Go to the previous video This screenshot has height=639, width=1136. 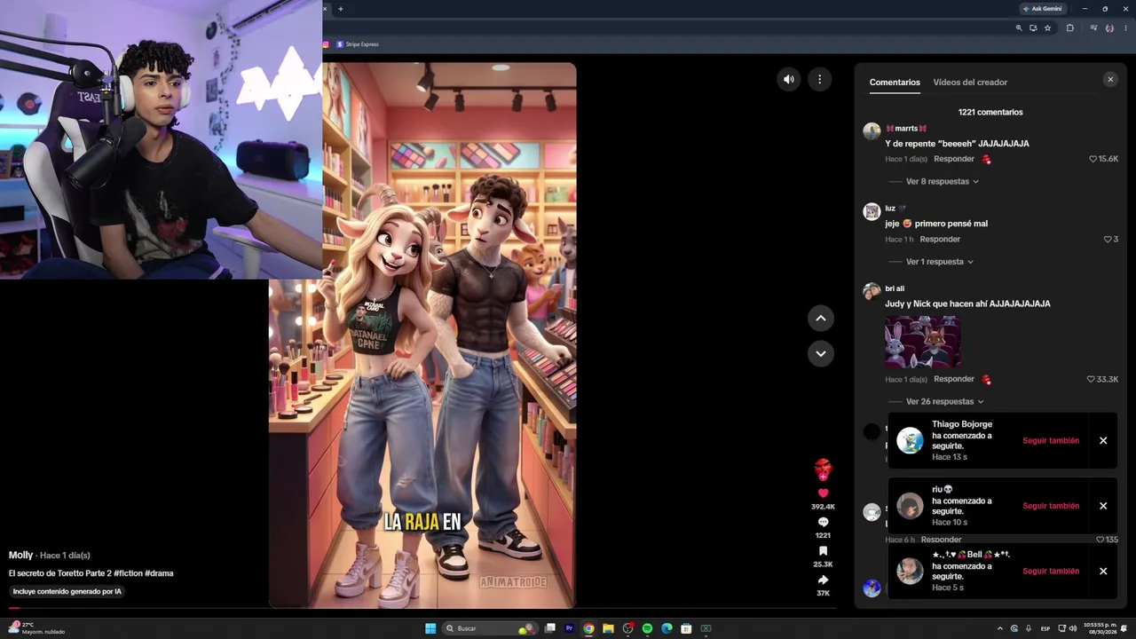[821, 318]
